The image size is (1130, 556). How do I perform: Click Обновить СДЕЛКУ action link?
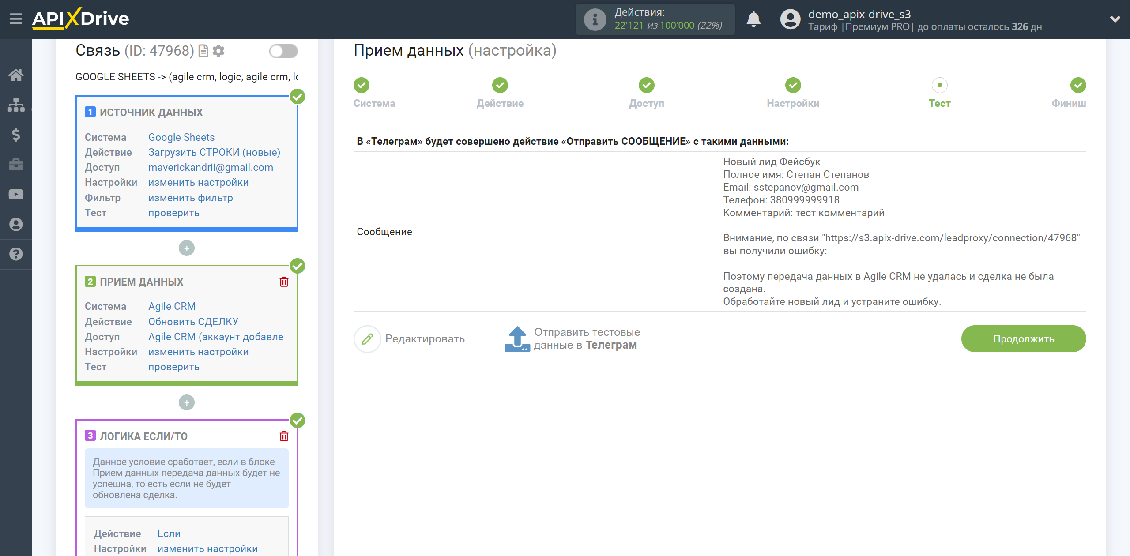(193, 322)
